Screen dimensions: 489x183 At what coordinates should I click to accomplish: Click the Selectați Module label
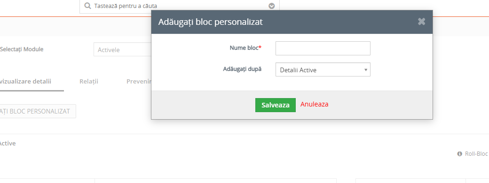click(22, 49)
